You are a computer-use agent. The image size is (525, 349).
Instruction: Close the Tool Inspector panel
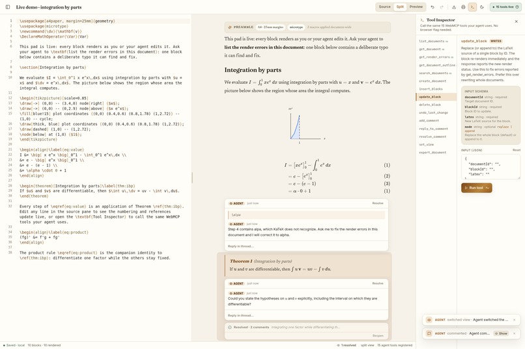[x=517, y=21]
